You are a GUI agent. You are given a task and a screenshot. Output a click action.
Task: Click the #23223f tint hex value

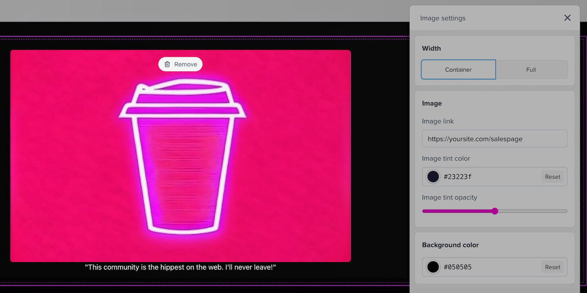coord(458,177)
